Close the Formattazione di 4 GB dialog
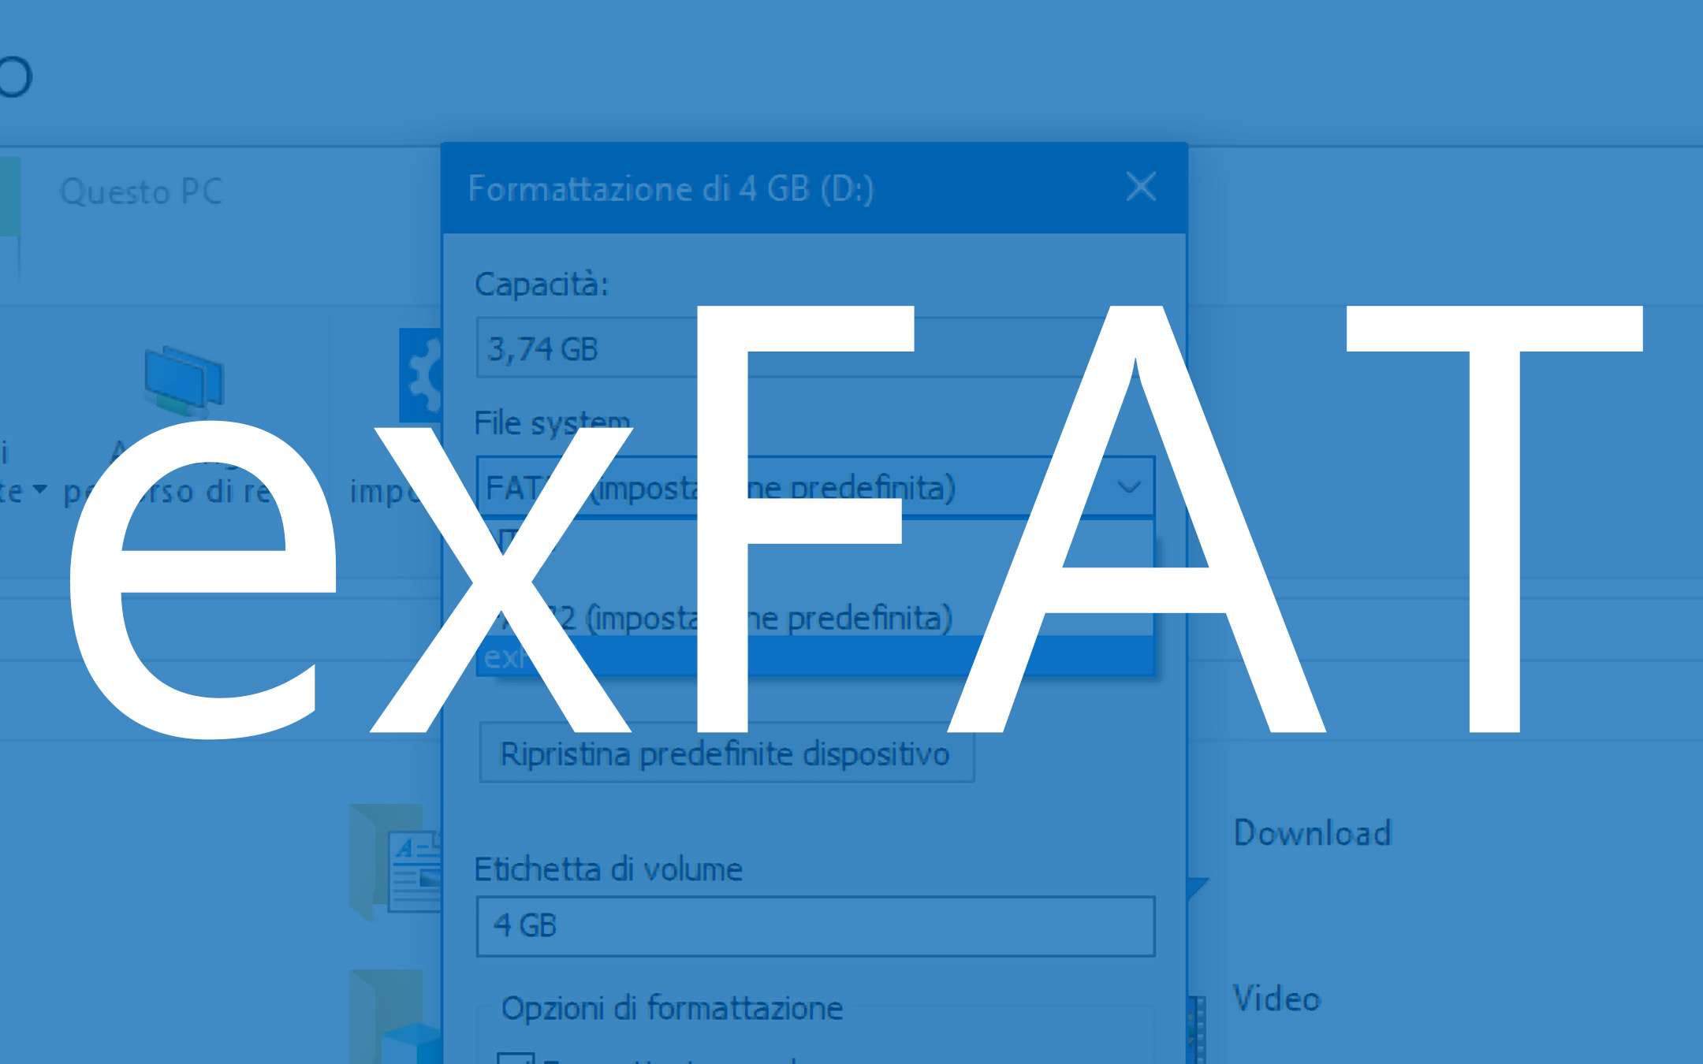 [1141, 188]
